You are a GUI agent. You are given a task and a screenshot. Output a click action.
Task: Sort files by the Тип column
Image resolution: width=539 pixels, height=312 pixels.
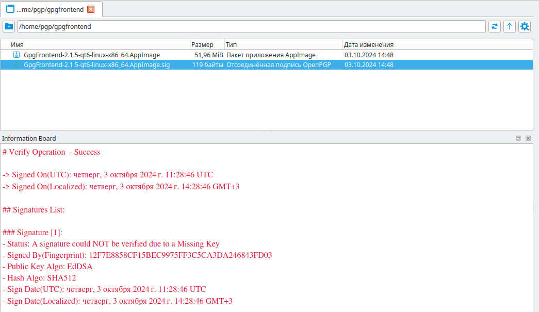[283, 45]
